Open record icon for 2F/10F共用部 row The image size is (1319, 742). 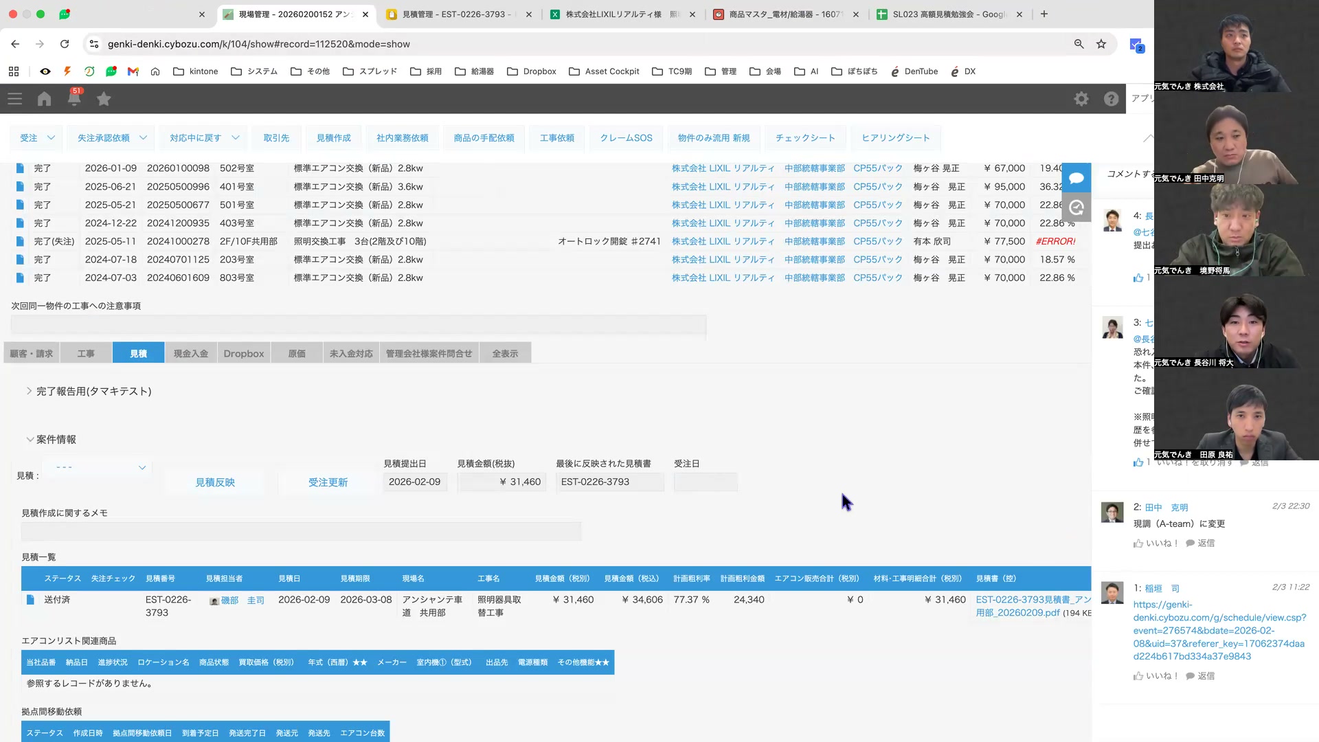point(20,242)
